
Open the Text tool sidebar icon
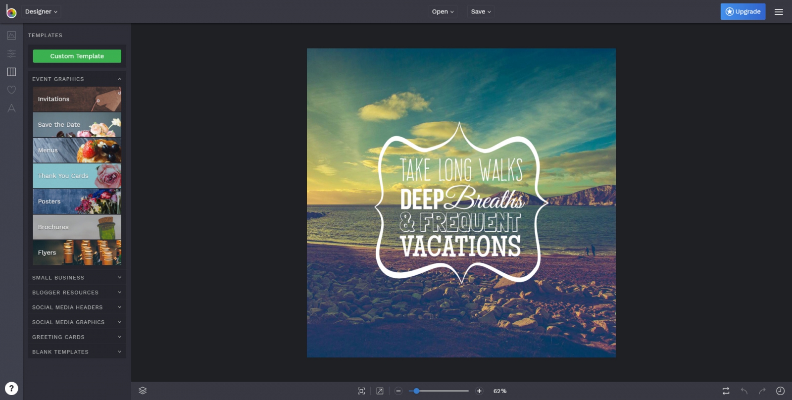coord(11,108)
